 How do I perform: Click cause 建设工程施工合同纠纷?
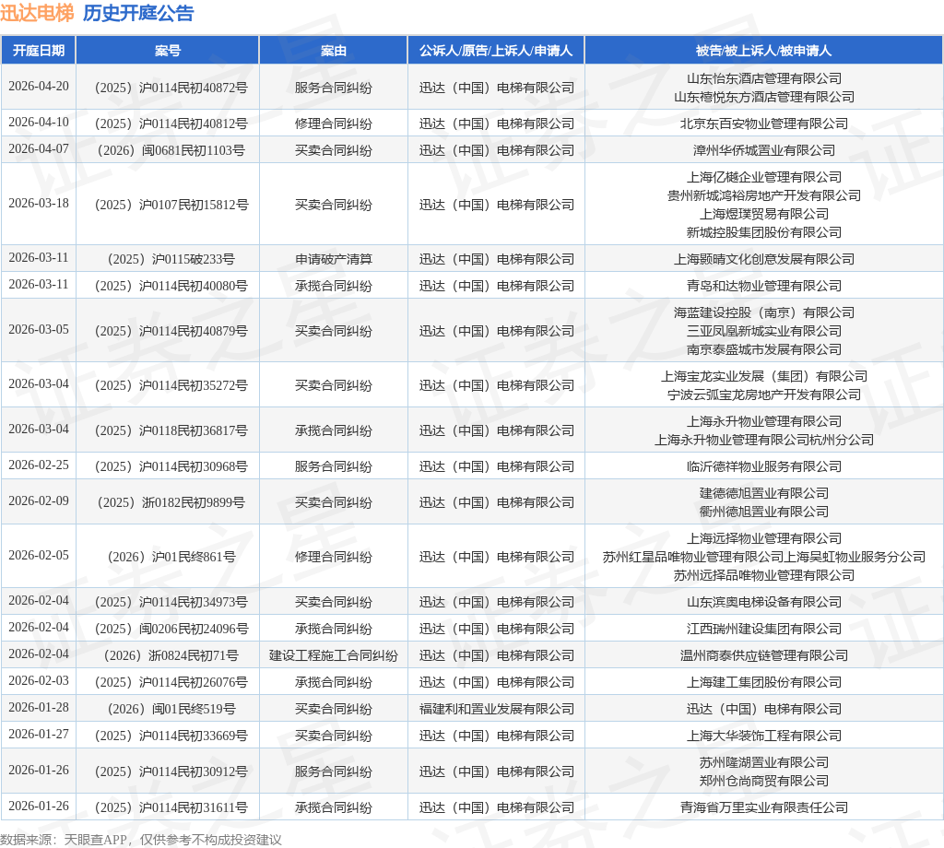[x=333, y=655]
